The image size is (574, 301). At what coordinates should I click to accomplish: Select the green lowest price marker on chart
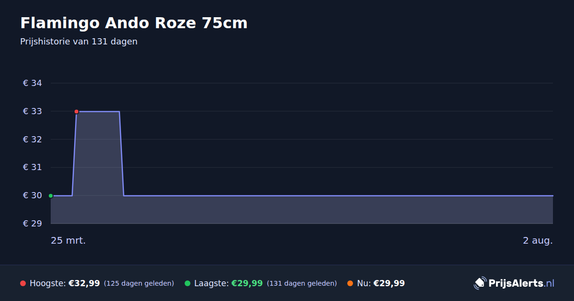click(x=51, y=195)
